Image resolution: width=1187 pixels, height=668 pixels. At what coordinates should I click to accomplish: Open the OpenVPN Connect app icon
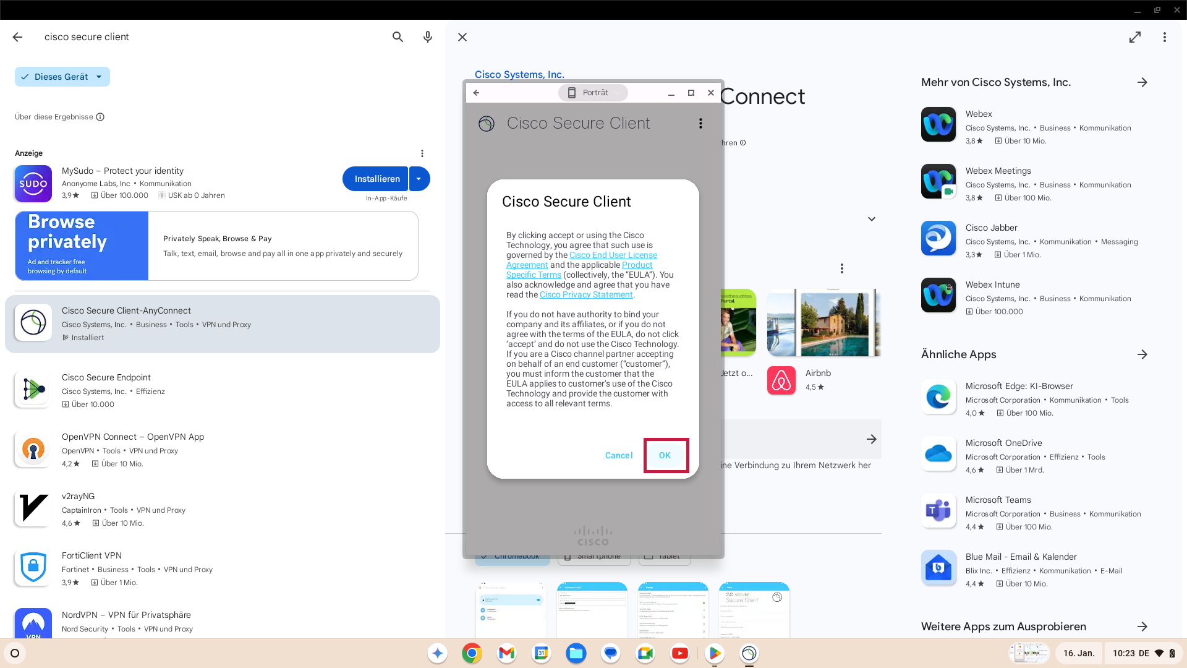[33, 449]
